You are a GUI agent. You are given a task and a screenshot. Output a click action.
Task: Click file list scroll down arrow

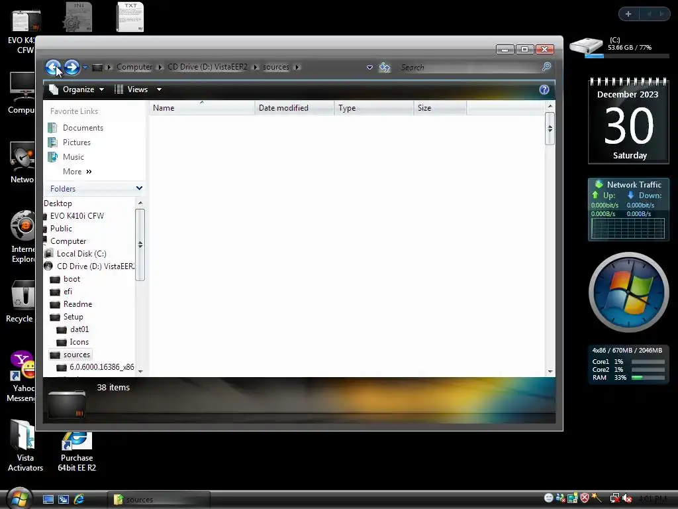coord(550,371)
